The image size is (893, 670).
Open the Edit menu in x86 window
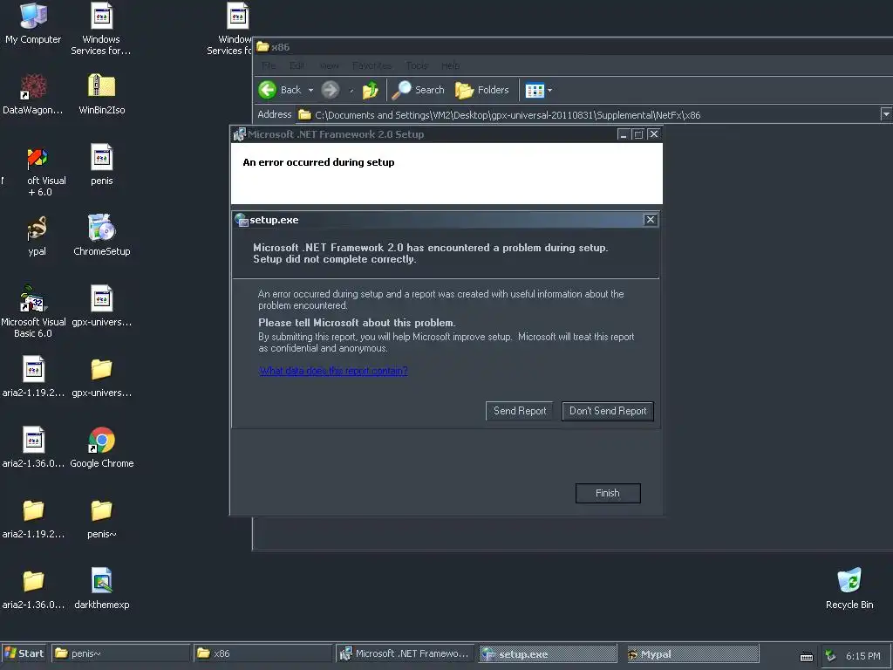pyautogui.click(x=297, y=65)
